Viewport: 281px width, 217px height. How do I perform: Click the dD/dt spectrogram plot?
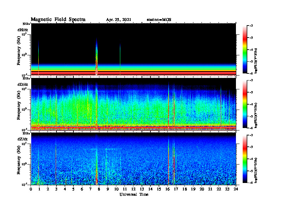point(133,104)
